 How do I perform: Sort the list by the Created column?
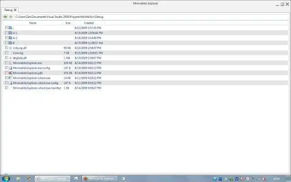[x=89, y=23]
